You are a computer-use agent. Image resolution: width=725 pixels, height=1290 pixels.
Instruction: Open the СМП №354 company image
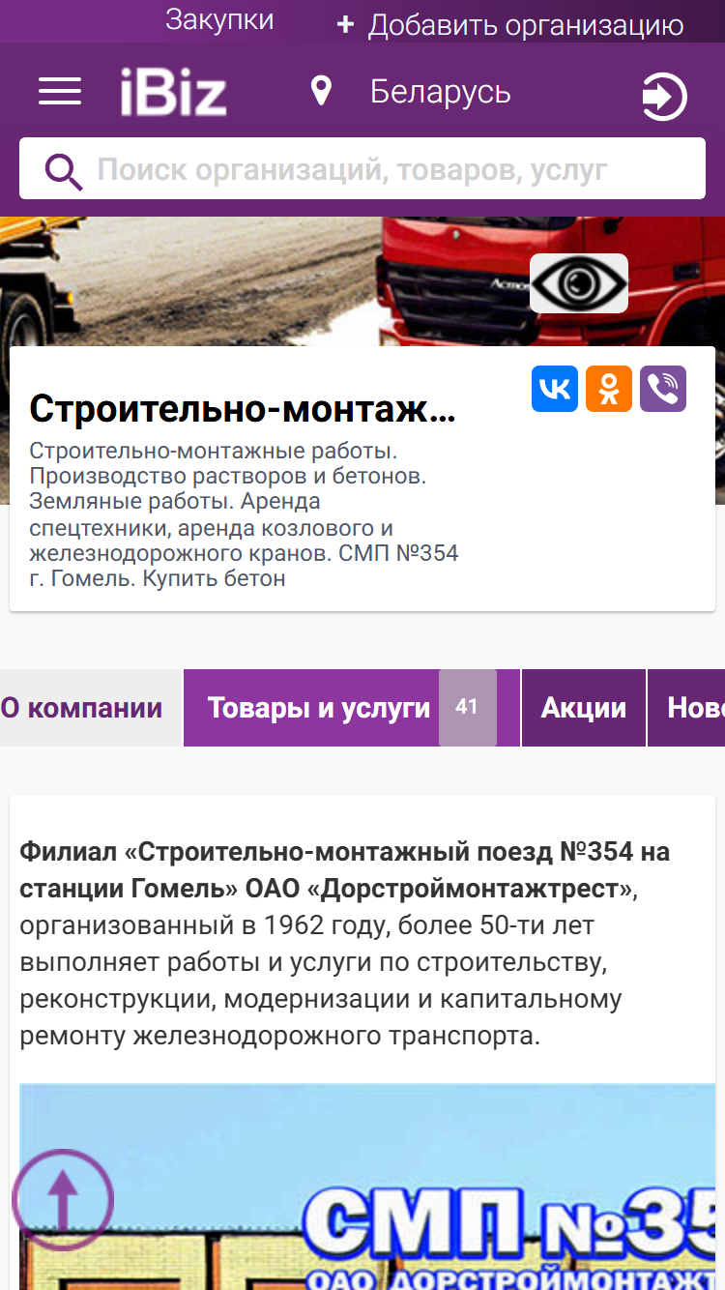(367, 1187)
